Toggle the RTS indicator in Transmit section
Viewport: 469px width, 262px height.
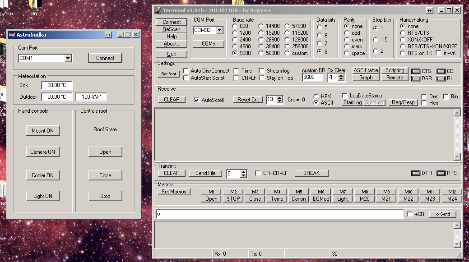[x=441, y=173]
